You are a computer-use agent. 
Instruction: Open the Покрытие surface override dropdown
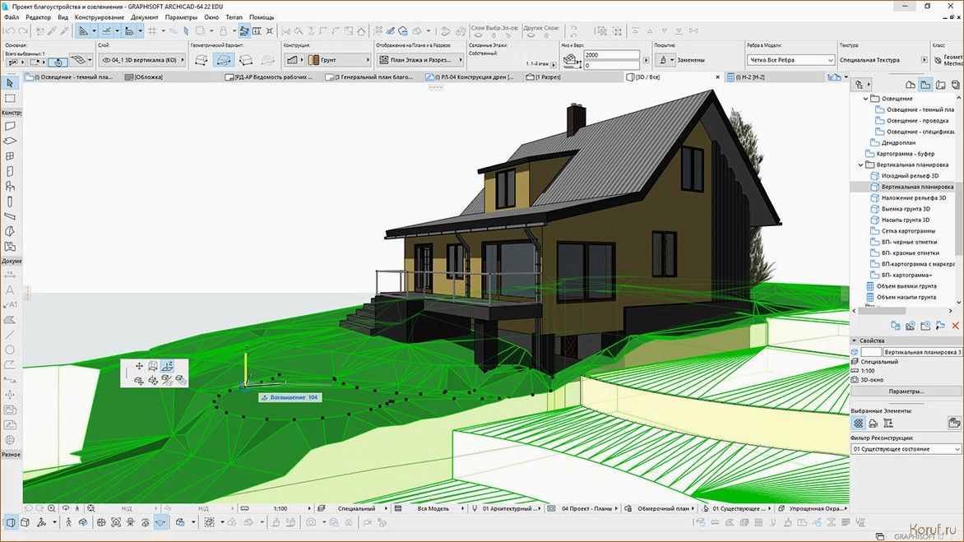664,59
